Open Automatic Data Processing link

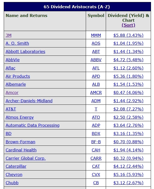pyautogui.click(x=32, y=125)
